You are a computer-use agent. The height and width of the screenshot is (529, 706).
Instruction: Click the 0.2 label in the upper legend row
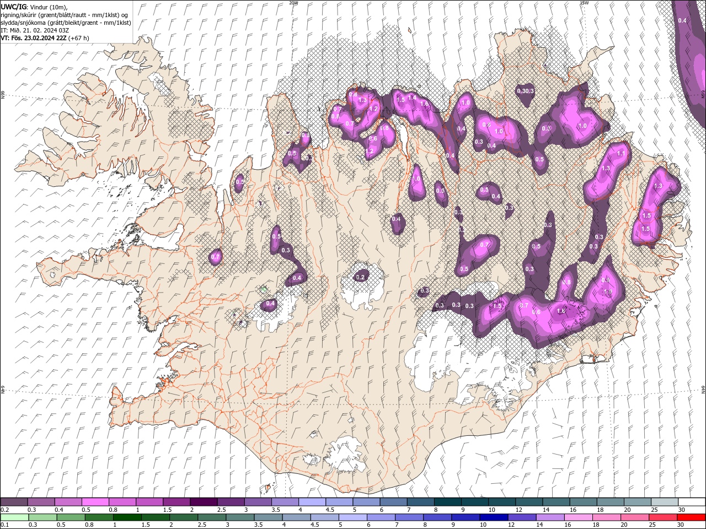click(4, 510)
